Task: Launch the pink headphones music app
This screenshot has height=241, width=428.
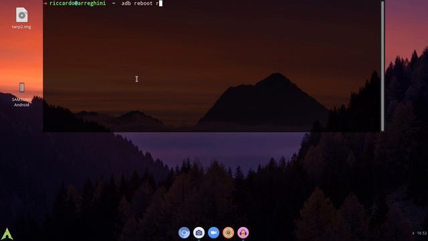Action: (243, 233)
